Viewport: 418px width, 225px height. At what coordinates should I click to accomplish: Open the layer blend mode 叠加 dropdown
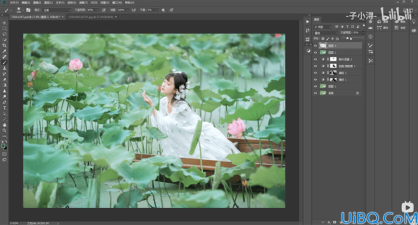click(x=326, y=33)
